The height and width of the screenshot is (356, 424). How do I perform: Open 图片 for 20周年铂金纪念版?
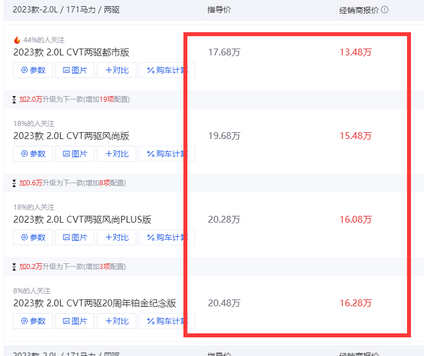75,321
